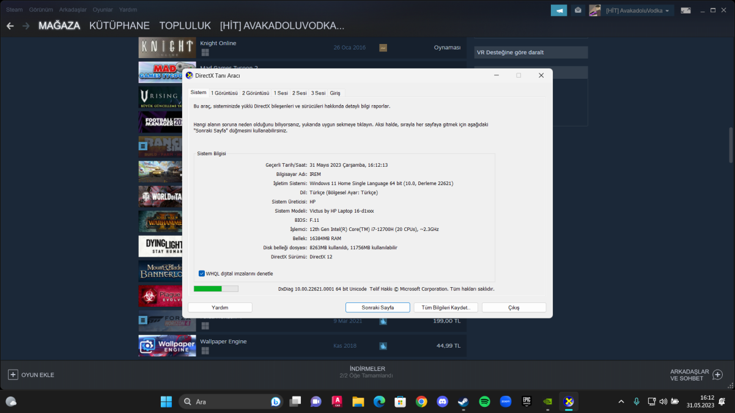735x413 pixels.
Task: Open Oyunlar menu
Action: click(x=103, y=10)
